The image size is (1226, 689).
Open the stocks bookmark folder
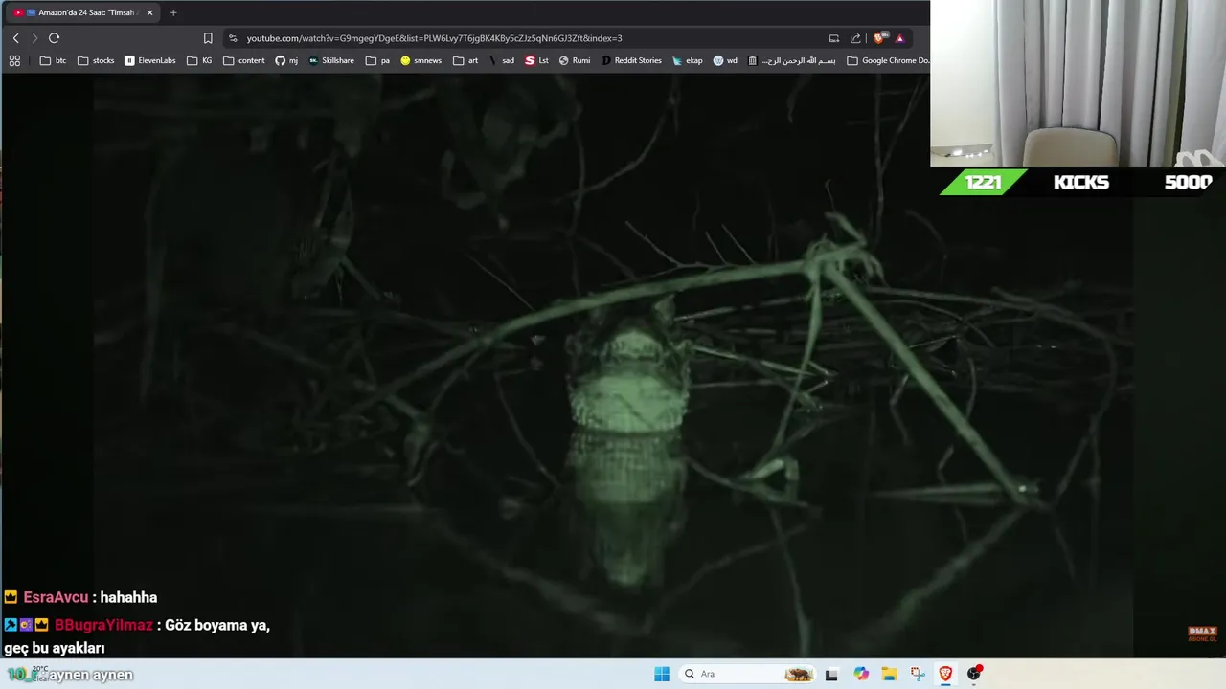96,60
